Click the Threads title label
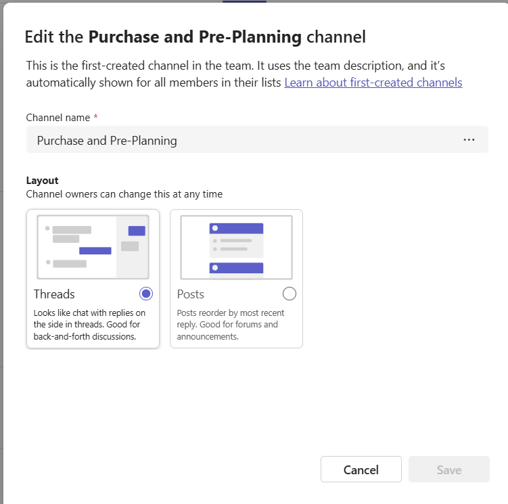 pyautogui.click(x=54, y=294)
